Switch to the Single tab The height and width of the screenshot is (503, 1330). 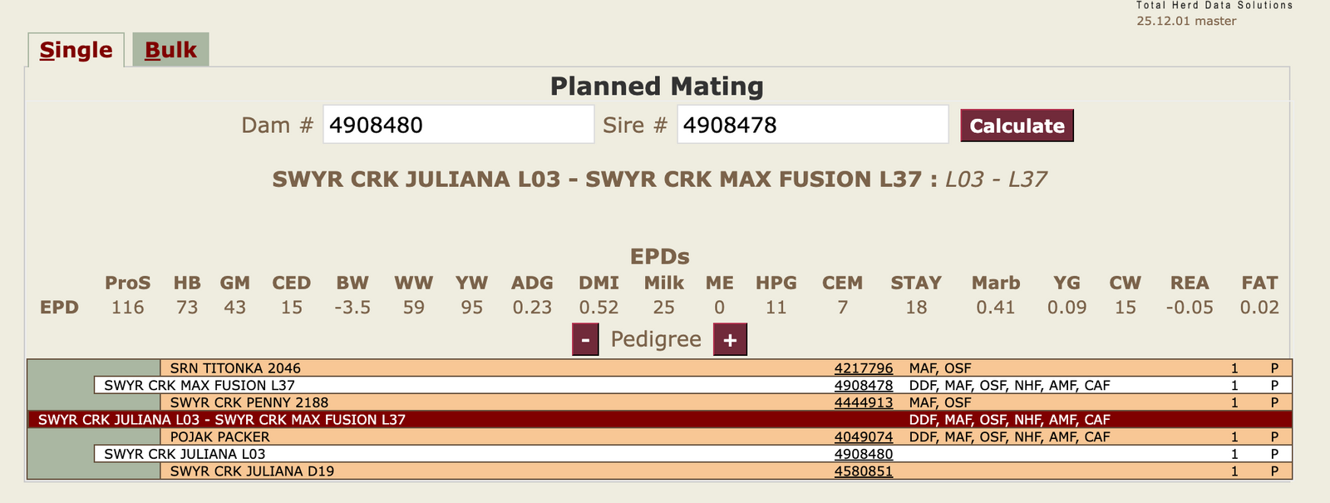(76, 50)
